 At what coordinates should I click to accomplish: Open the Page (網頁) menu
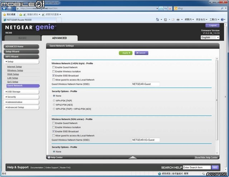189,20
